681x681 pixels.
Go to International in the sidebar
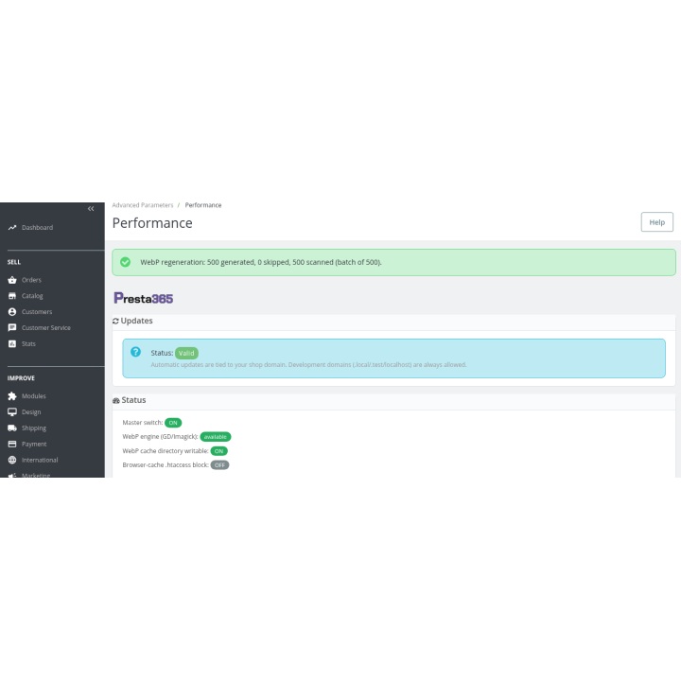point(40,460)
